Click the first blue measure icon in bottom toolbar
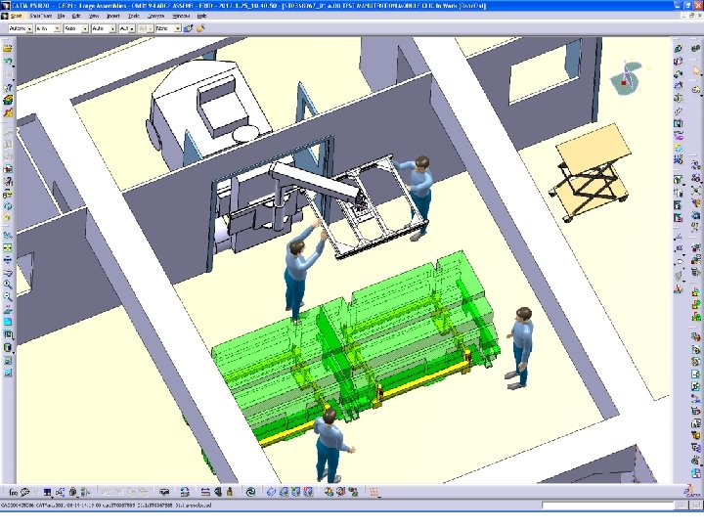704x528 pixels. point(271,493)
